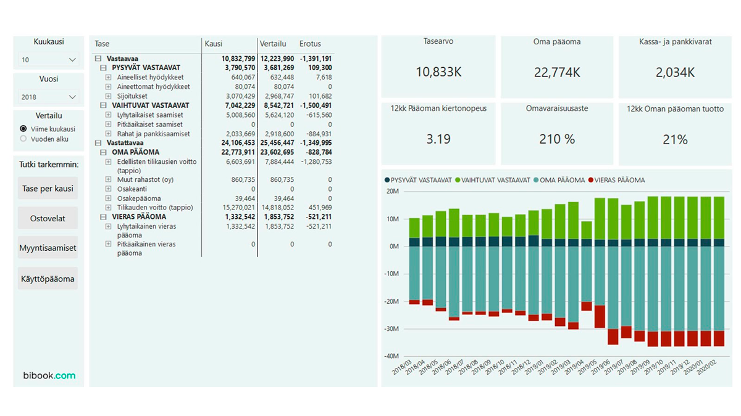The height and width of the screenshot is (416, 741).
Task: Open the Käyttöpääoma view
Action: pyautogui.click(x=48, y=279)
